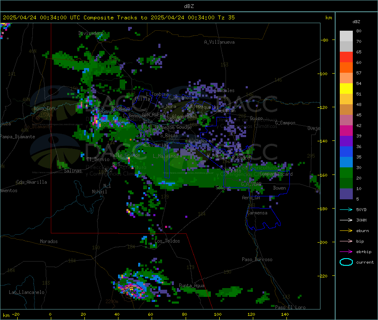Viewport: 378px width, 320px height.
Task: Click the Los_Toldos location label
Action: 167,241
